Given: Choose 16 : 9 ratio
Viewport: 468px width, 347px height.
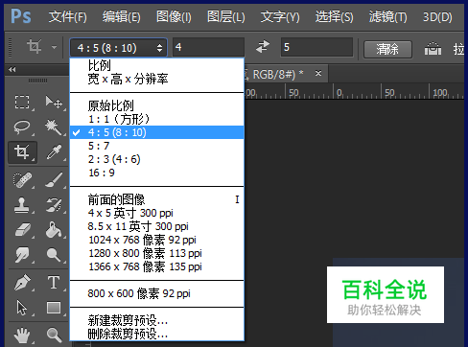Looking at the screenshot, I should pos(156,173).
